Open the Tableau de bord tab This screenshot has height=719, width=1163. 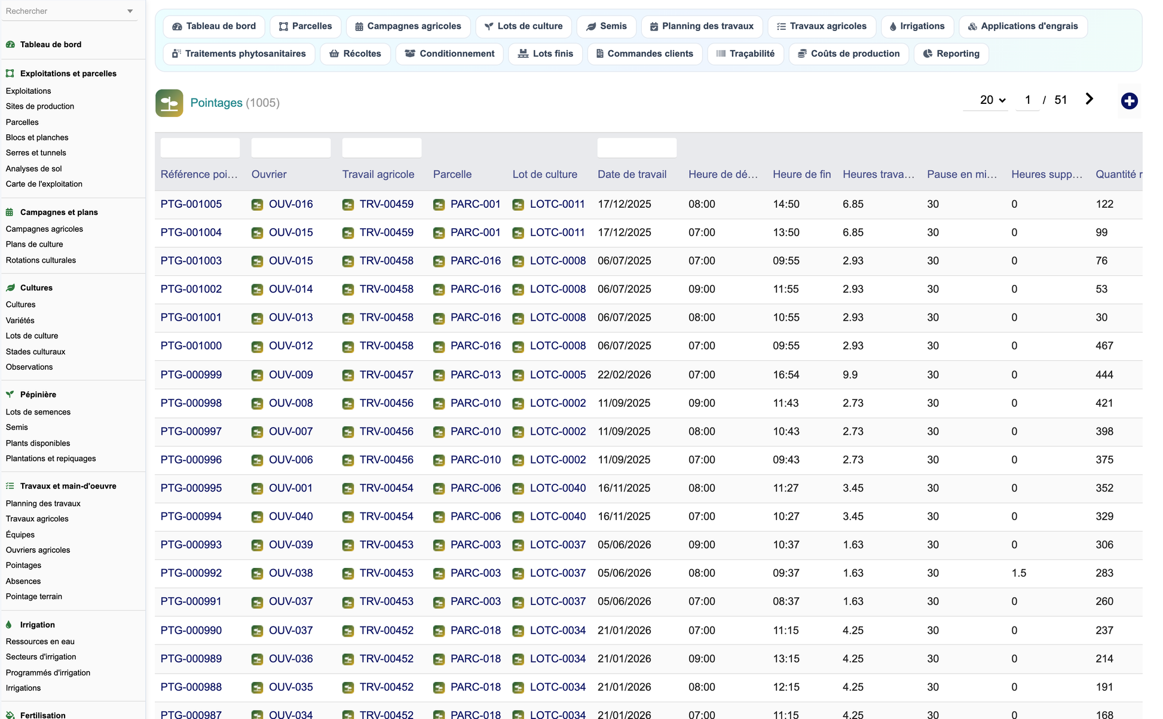(x=214, y=26)
